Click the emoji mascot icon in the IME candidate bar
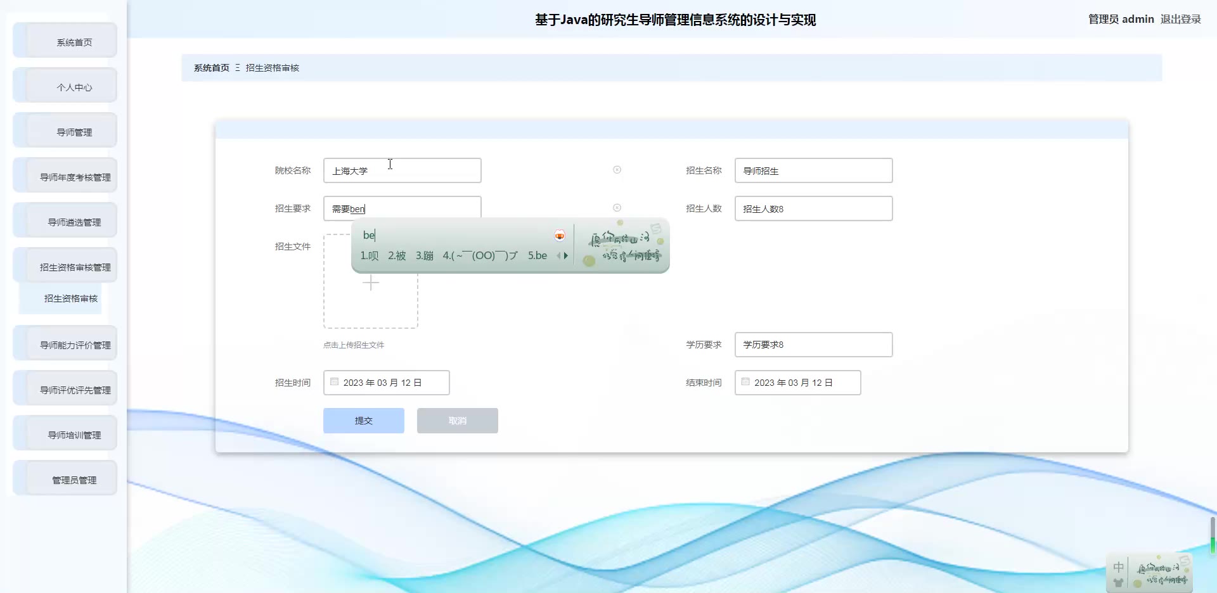Image resolution: width=1217 pixels, height=593 pixels. [x=560, y=236]
